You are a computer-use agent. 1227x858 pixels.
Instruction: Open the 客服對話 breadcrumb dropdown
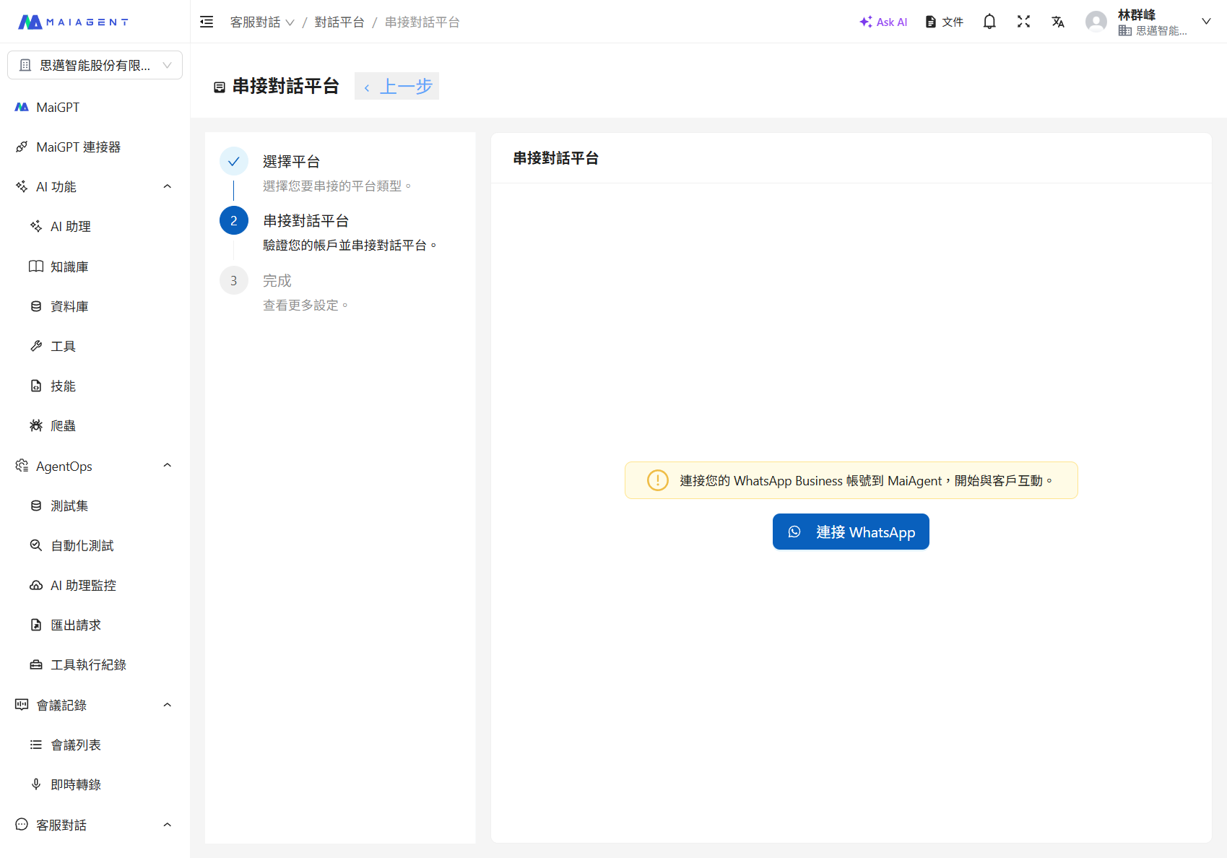click(261, 22)
